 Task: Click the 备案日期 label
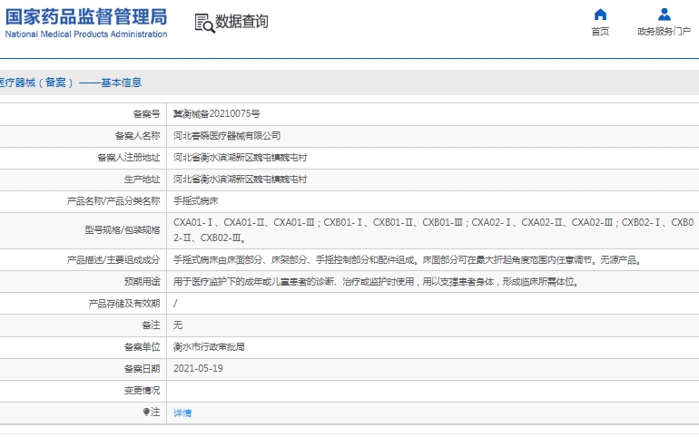(x=142, y=369)
